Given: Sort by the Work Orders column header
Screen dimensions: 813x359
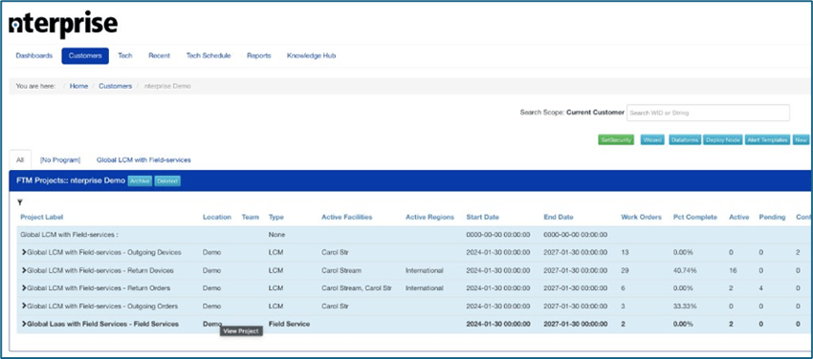Looking at the screenshot, I should [642, 218].
